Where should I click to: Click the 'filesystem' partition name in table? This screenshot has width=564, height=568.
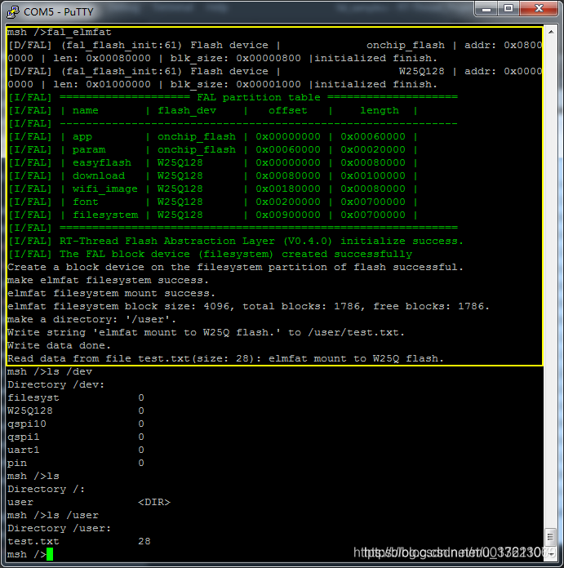pyautogui.click(x=105, y=215)
